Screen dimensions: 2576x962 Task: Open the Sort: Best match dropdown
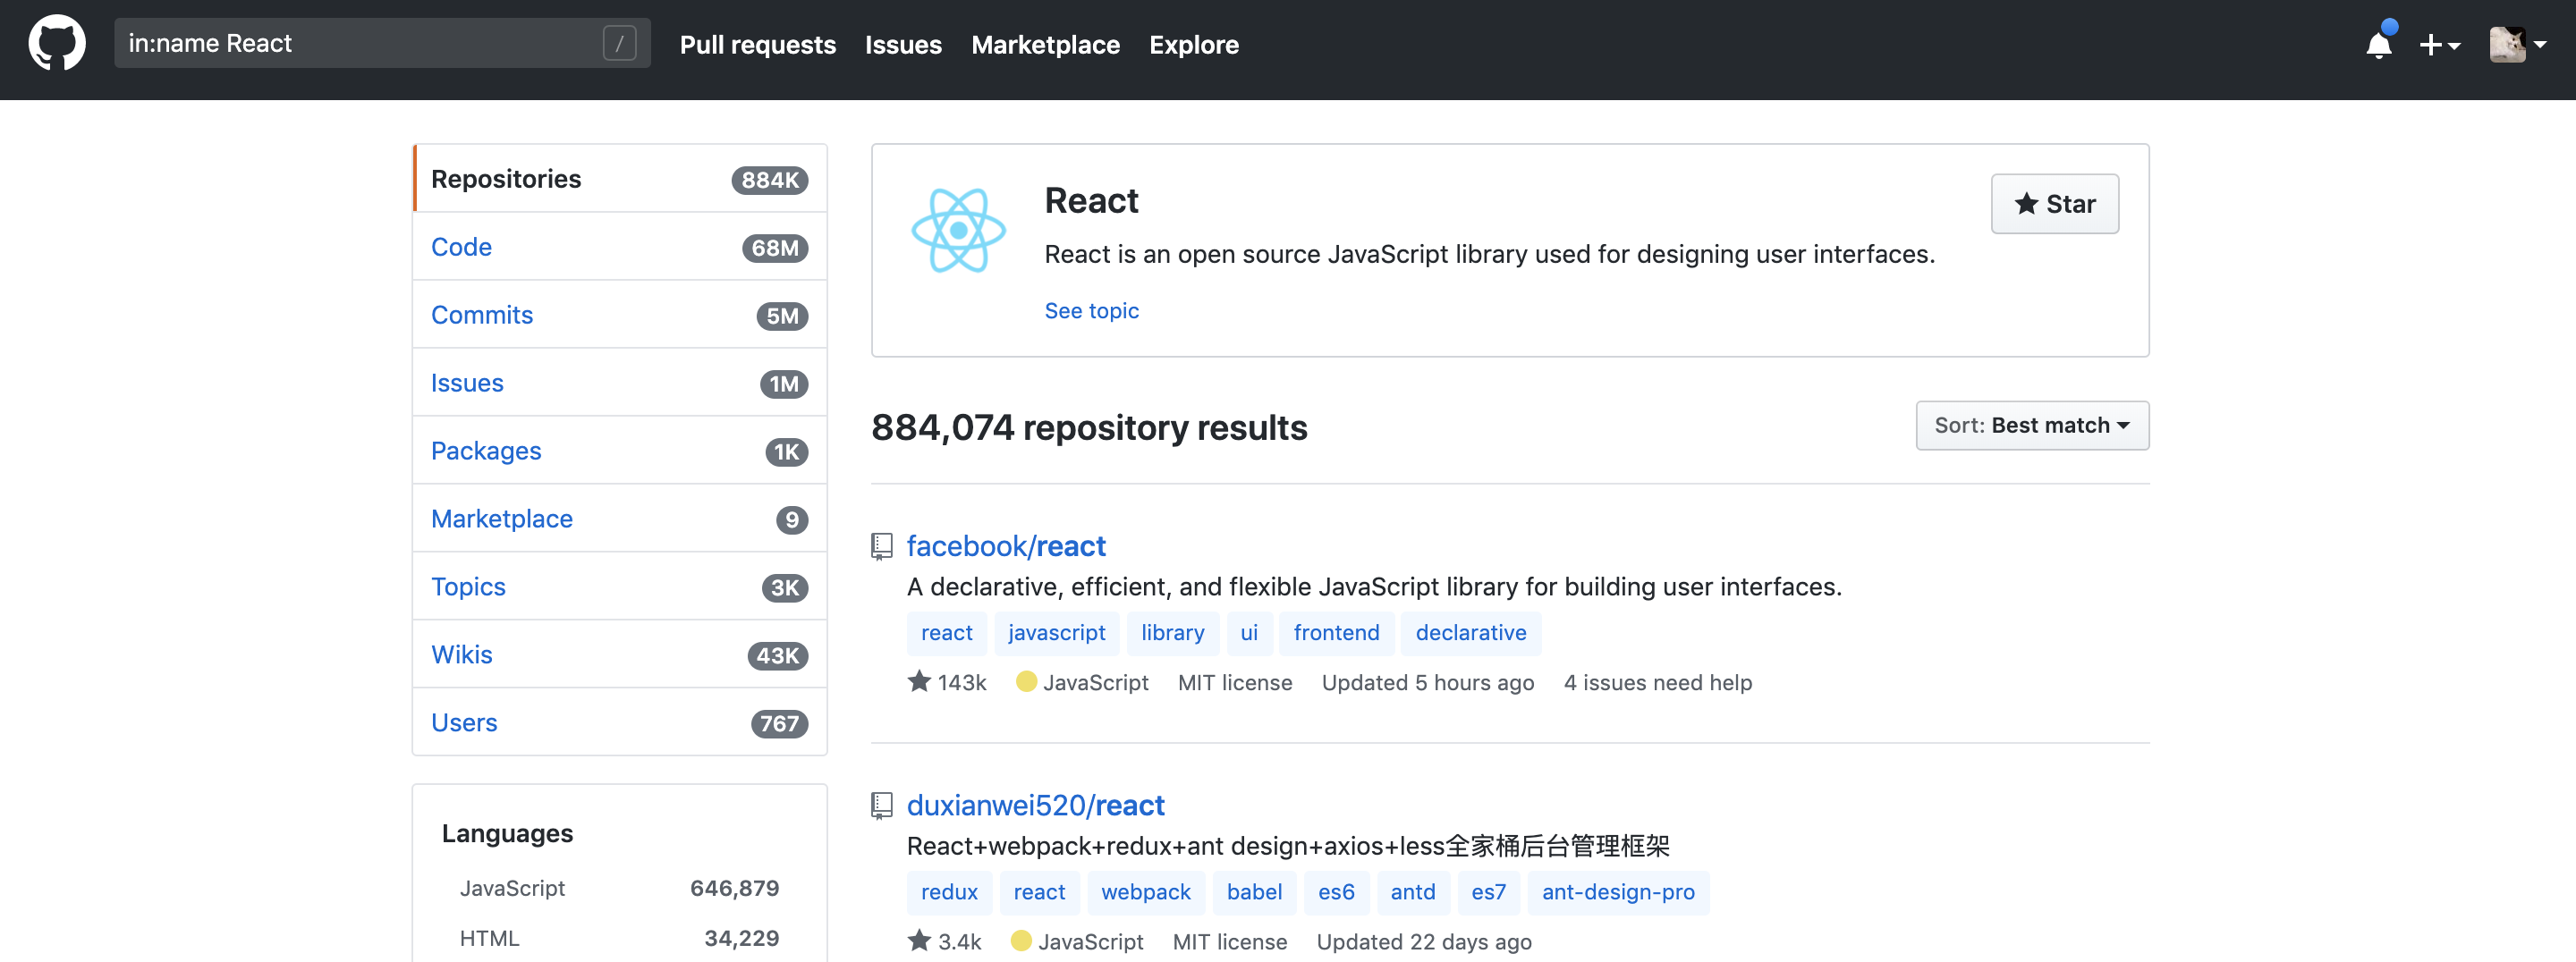pos(2032,425)
